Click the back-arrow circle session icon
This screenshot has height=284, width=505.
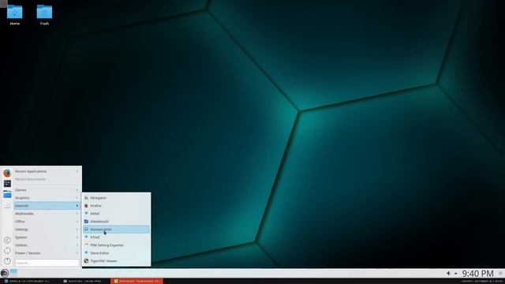(x=7, y=240)
